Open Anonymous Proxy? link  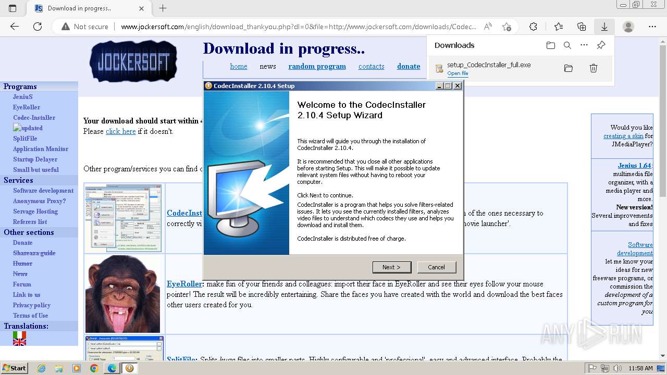[40, 201]
